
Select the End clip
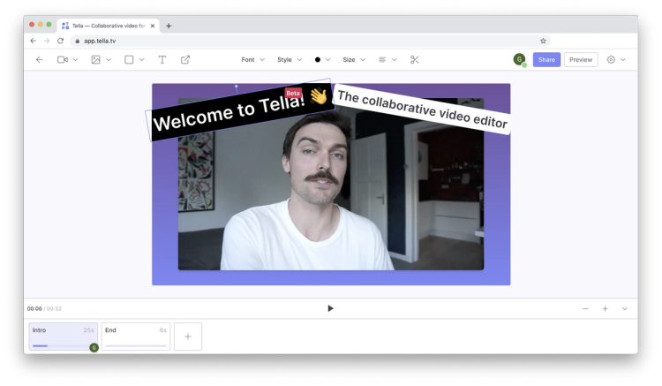click(x=136, y=337)
